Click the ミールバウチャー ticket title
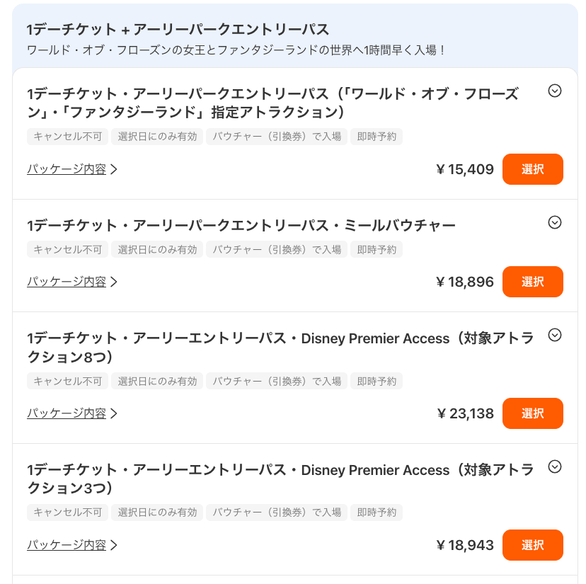Screen dimensions: 586x584 (241, 226)
